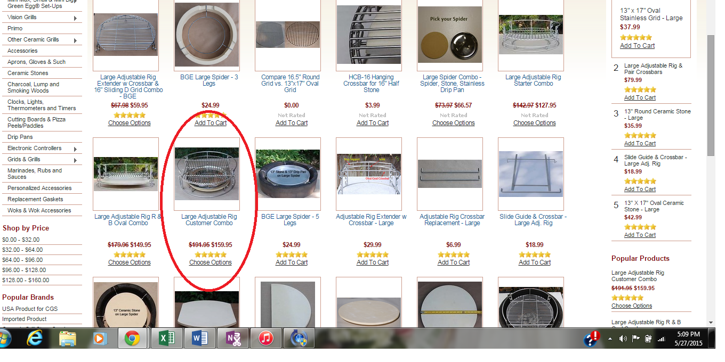The width and height of the screenshot is (725, 362).
Task: Open Windows Media Player taskbar icon
Action: (x=99, y=338)
